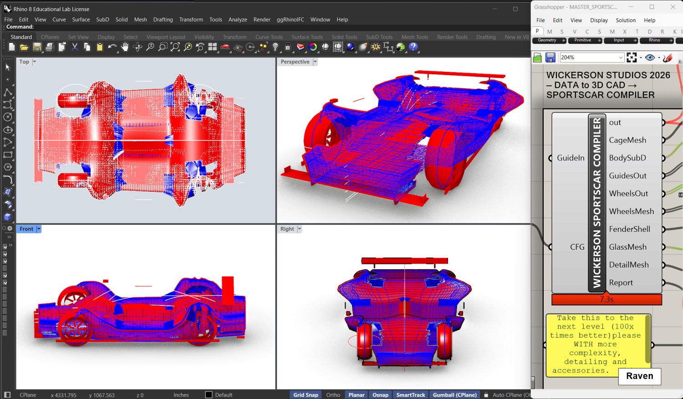Toggle the Grasshopper preview eye icon
The width and height of the screenshot is (683, 399).
650,58
